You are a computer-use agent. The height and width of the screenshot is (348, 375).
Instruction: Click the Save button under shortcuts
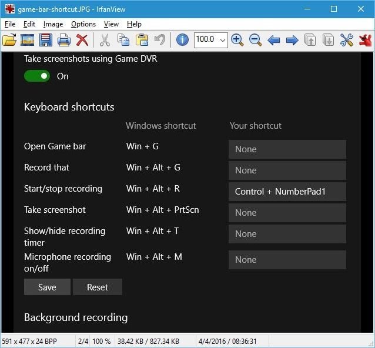[47, 287]
